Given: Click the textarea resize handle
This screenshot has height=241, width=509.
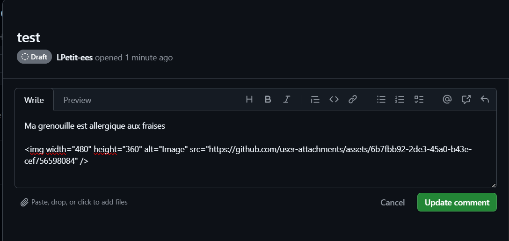Looking at the screenshot, I should (x=494, y=185).
